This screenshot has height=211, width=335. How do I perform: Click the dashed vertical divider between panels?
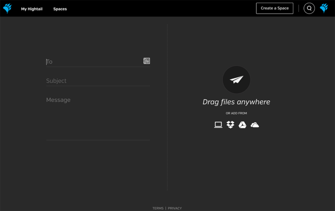(167, 108)
